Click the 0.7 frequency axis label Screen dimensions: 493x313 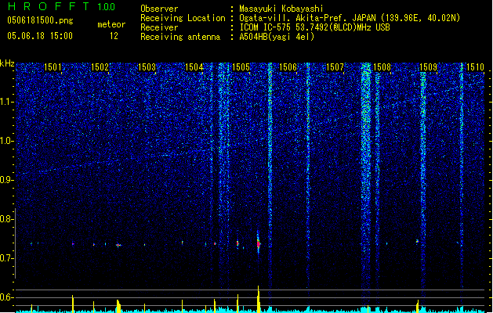7,258
